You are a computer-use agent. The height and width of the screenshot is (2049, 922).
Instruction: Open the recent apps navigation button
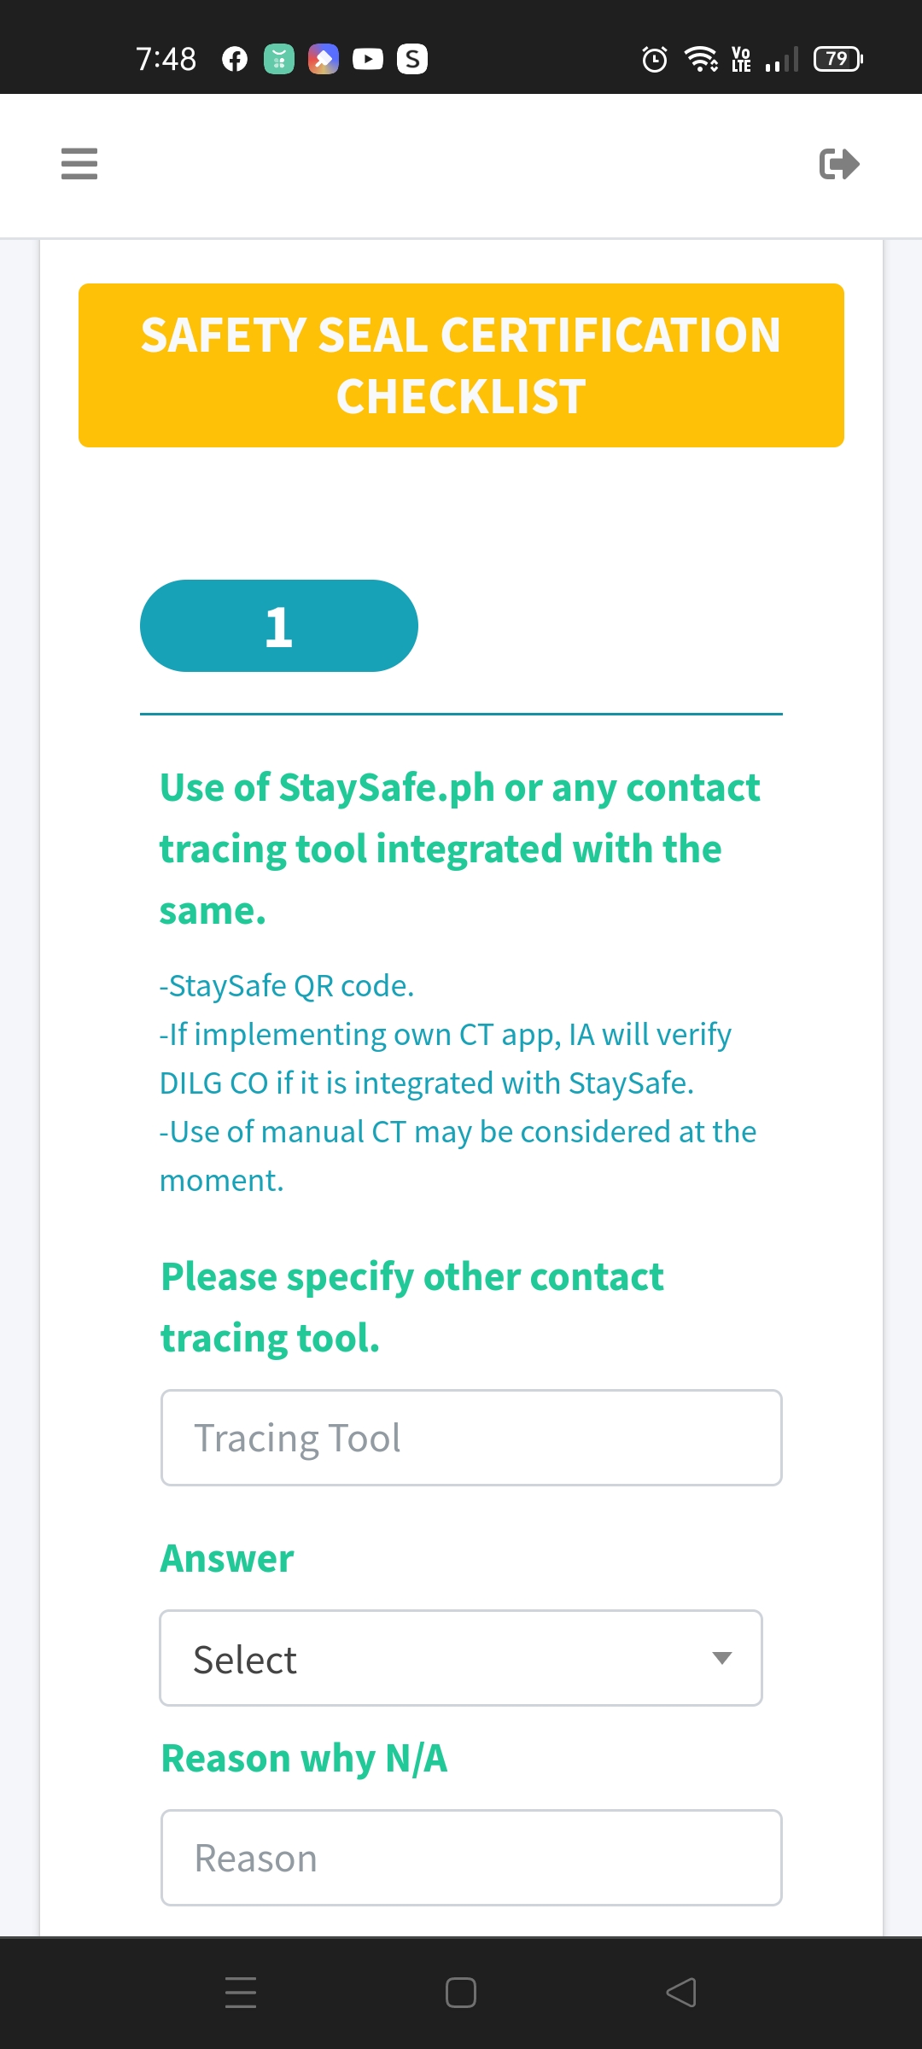[241, 1992]
